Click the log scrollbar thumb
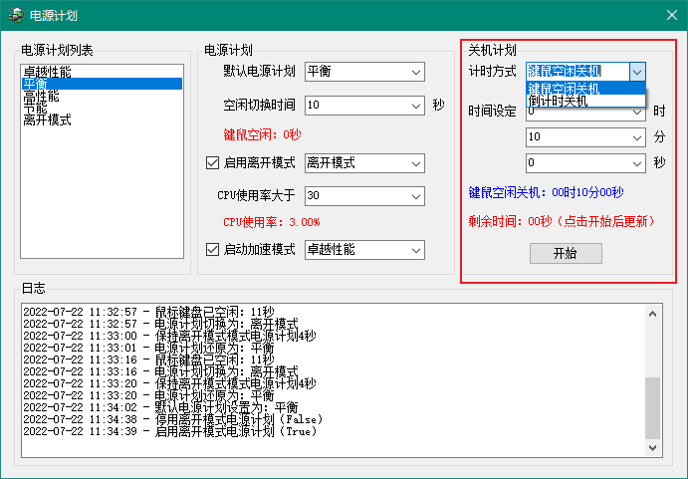The height and width of the screenshot is (479, 688). coord(652,407)
